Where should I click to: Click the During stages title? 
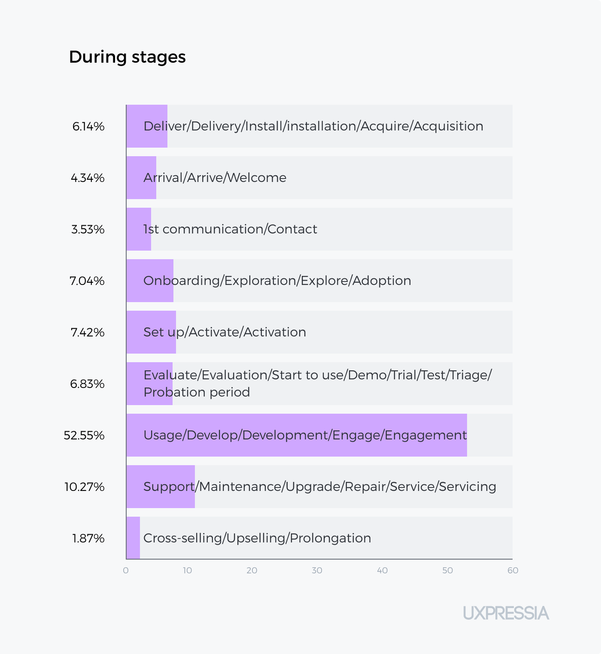coord(127,57)
